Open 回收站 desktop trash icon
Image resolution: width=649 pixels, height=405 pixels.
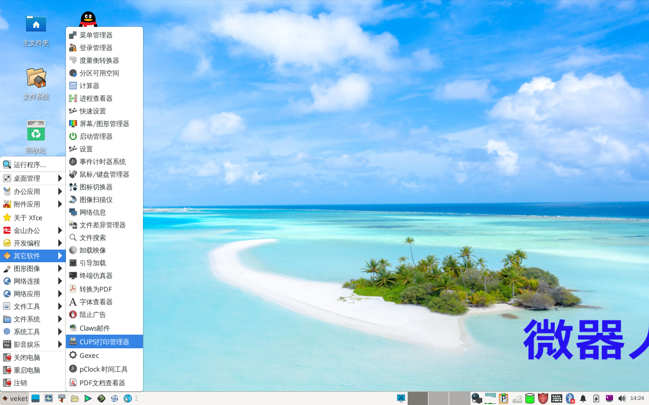(x=35, y=137)
